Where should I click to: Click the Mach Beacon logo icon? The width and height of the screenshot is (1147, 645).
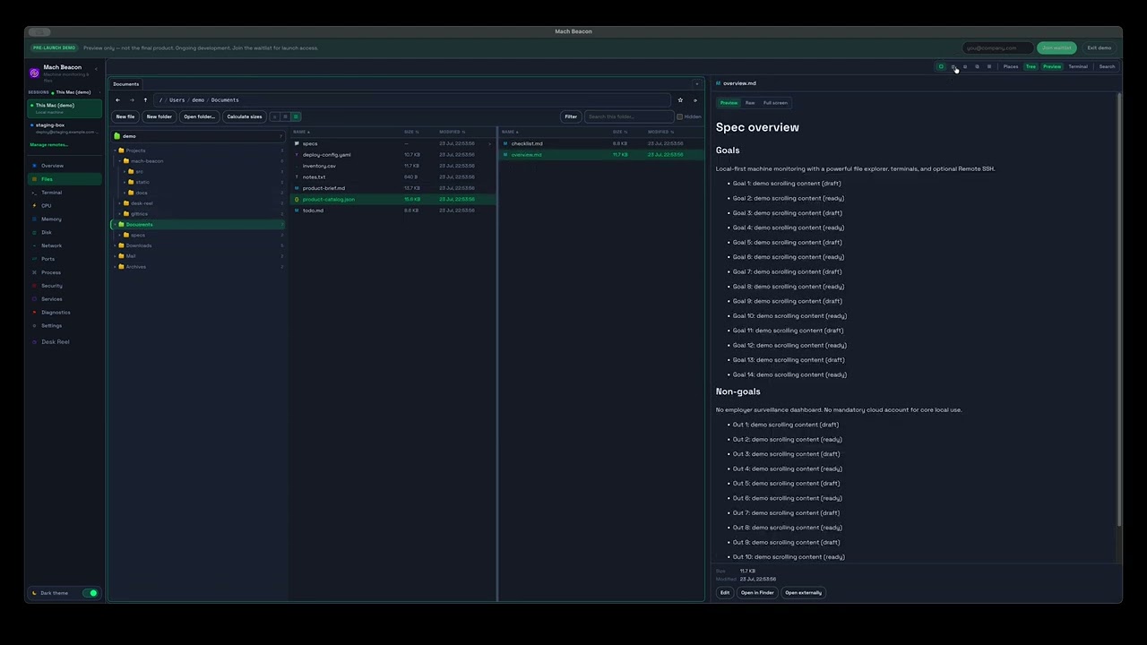35,73
